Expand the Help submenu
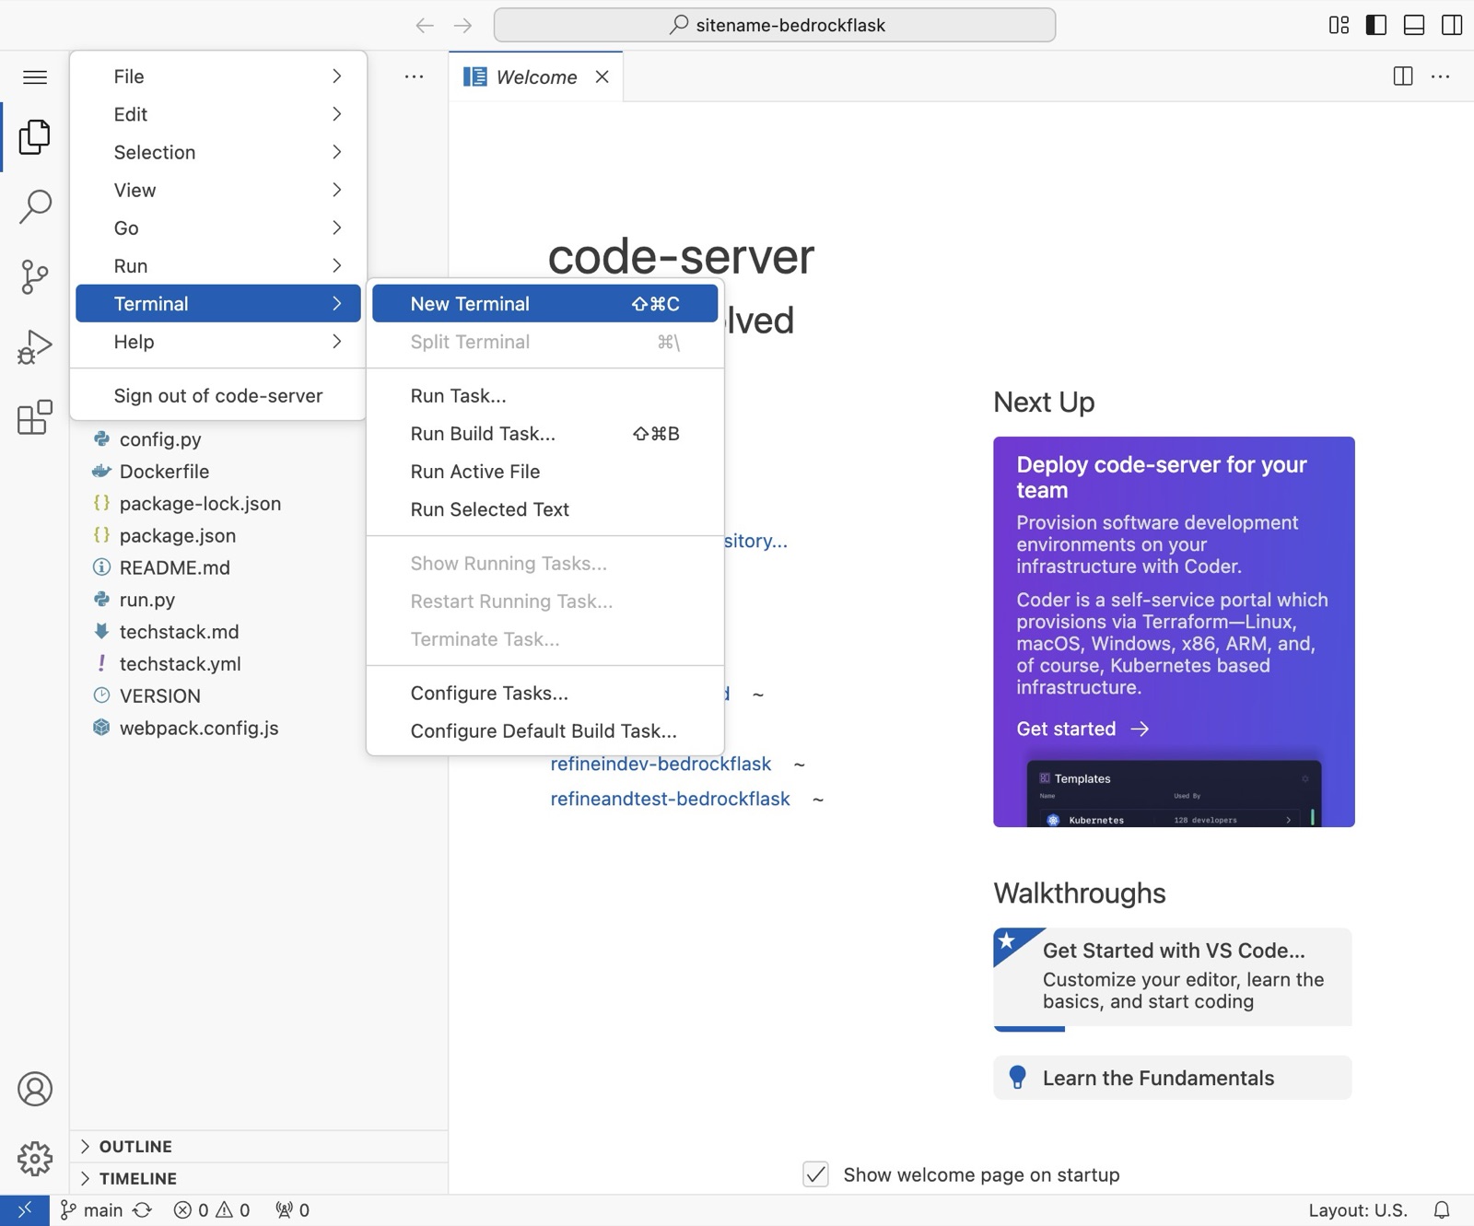Image resolution: width=1474 pixels, height=1226 pixels. click(218, 342)
